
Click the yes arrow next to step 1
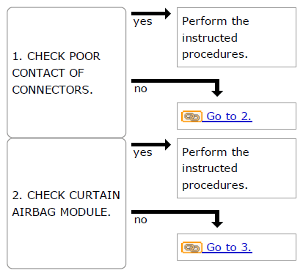pos(151,13)
